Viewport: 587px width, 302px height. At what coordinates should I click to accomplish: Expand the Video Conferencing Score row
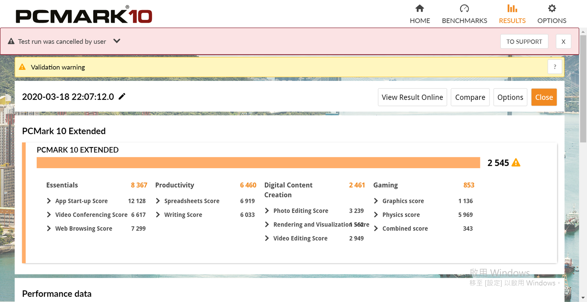(49, 215)
